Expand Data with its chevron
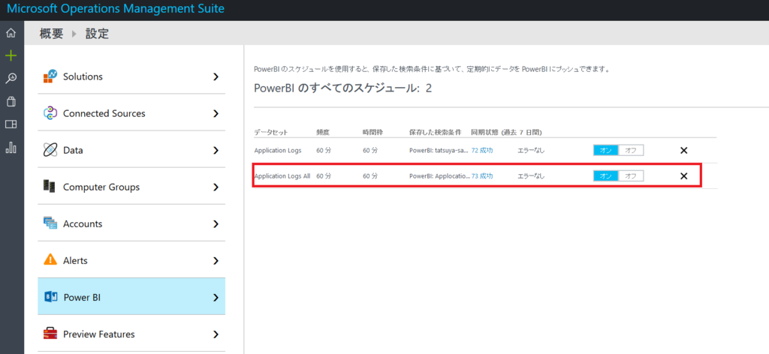 click(x=216, y=150)
